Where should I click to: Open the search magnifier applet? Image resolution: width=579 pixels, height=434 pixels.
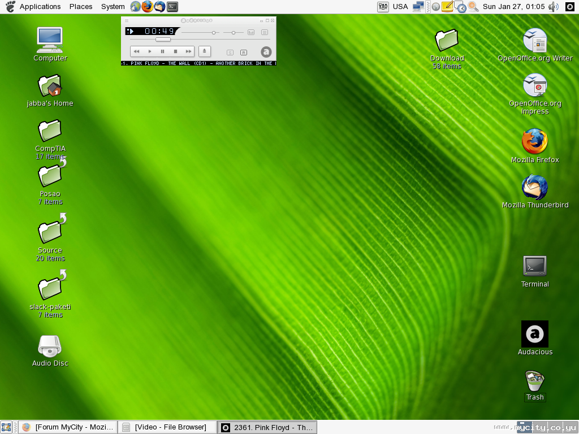tap(473, 7)
